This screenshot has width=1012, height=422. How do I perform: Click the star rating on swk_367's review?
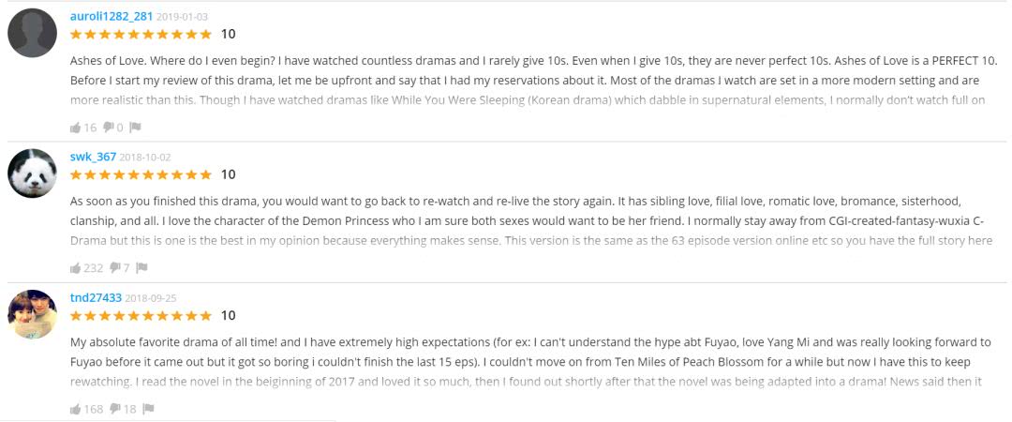[141, 174]
